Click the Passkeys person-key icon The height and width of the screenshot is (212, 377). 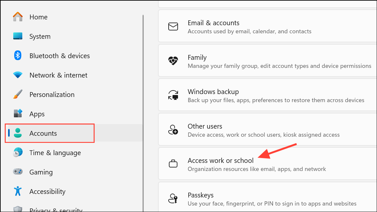(173, 199)
